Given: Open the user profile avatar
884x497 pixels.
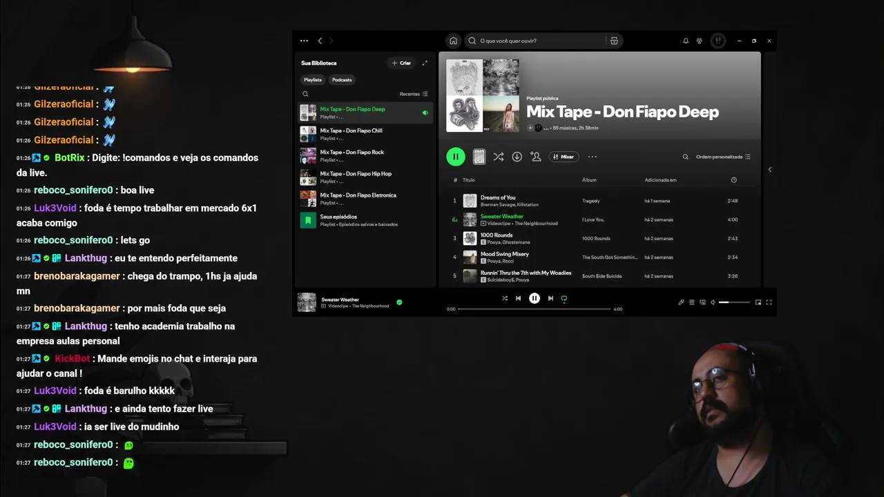Looking at the screenshot, I should pyautogui.click(x=718, y=41).
